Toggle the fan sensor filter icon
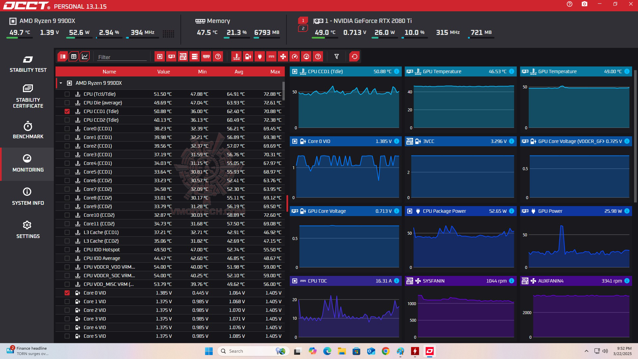This screenshot has height=359, width=638. pos(283,57)
